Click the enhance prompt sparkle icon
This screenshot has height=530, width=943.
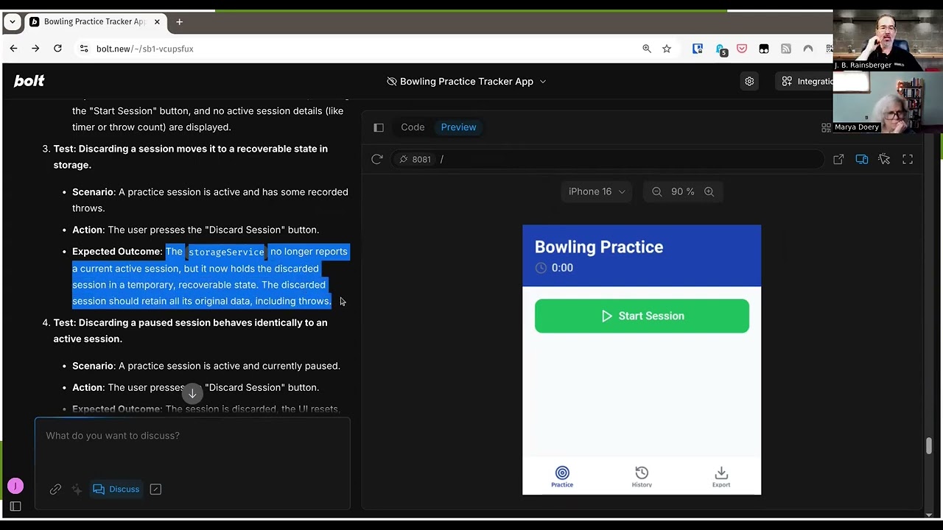(x=77, y=489)
